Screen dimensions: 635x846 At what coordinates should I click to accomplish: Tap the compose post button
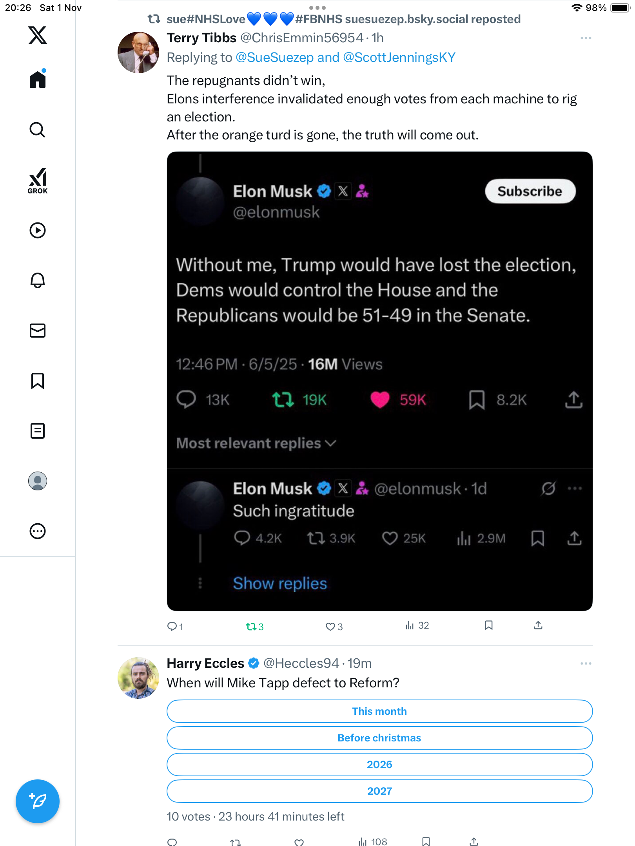[38, 801]
